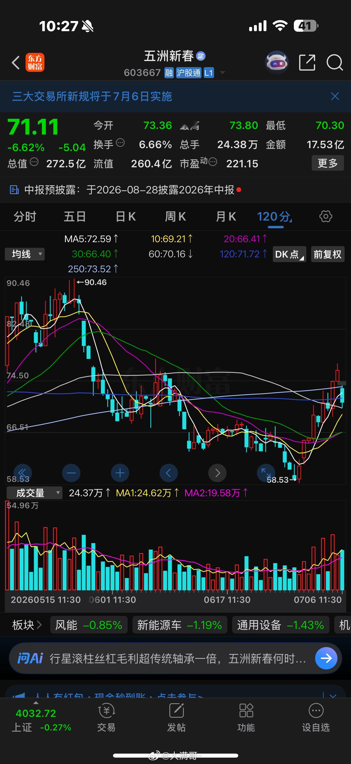Image resolution: width=351 pixels, height=764 pixels.
Task: Open the 均线 indicator dropdown
Action: point(25,254)
